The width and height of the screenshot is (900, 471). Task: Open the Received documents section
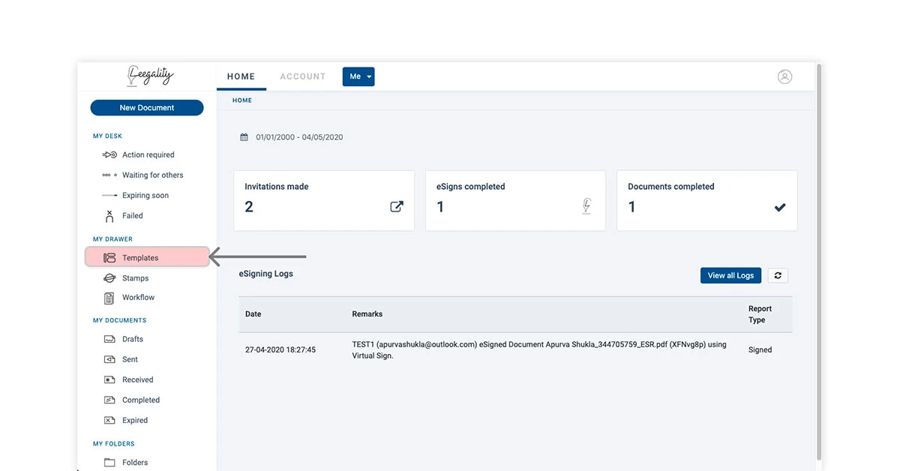coord(109,379)
